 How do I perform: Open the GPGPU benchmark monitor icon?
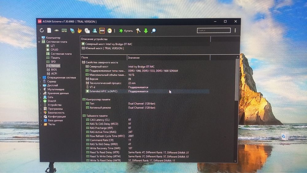[72, 30]
